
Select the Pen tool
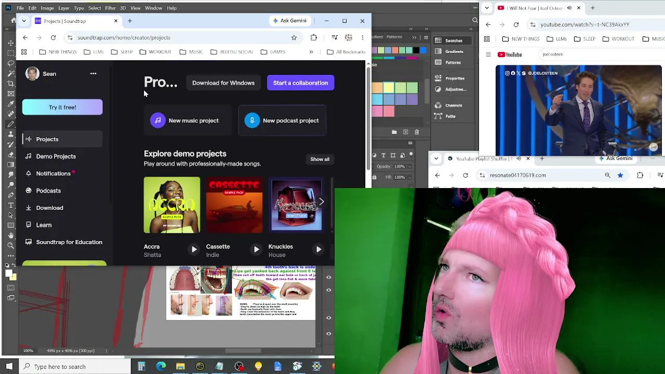10,195
